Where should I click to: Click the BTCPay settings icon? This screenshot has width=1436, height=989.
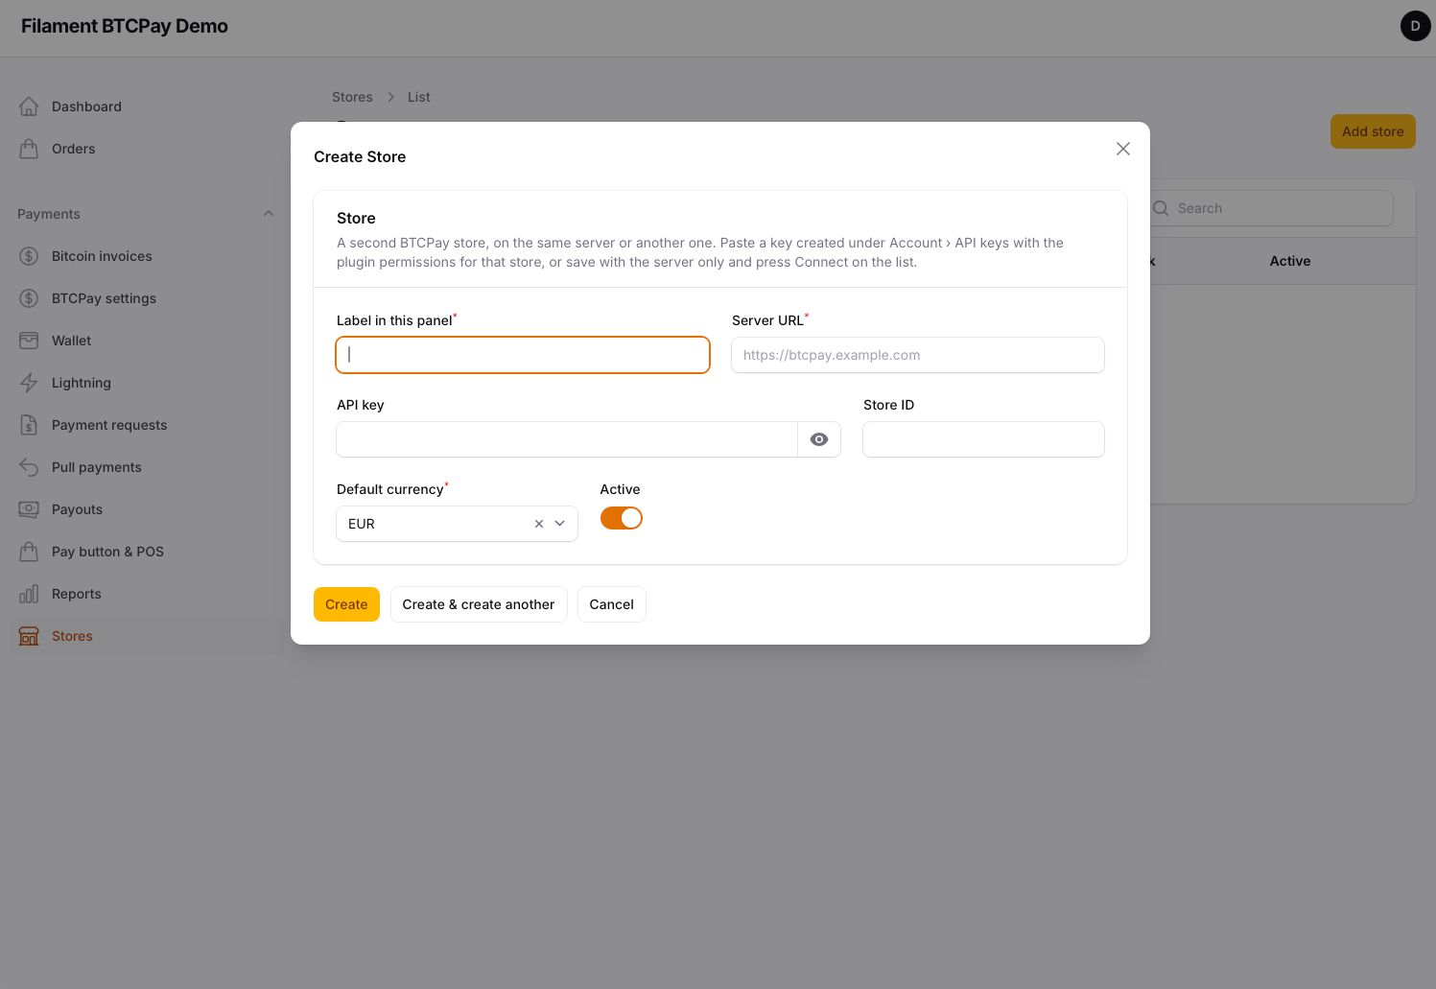click(x=29, y=298)
